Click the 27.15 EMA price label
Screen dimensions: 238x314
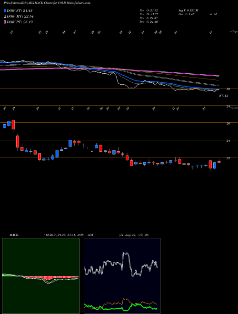pyautogui.click(x=224, y=96)
